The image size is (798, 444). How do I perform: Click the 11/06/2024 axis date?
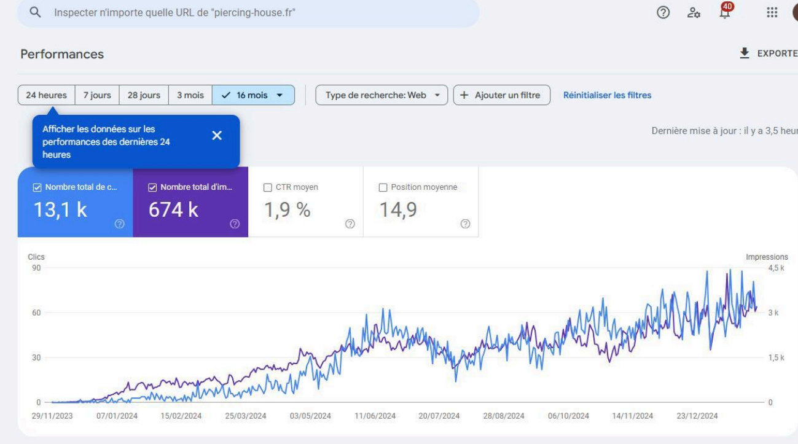pyautogui.click(x=375, y=416)
